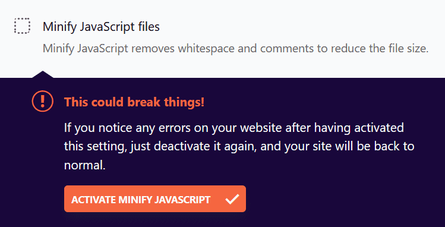This screenshot has height=227, width=445.
Task: Click the tooltip pointer arrow under the checkbox
Action: 43,74
